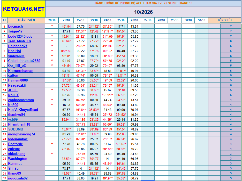The height and width of the screenshot is (181, 242).
Task: Open the Kotruotphatnao link
Action: pyautogui.click(x=21, y=71)
